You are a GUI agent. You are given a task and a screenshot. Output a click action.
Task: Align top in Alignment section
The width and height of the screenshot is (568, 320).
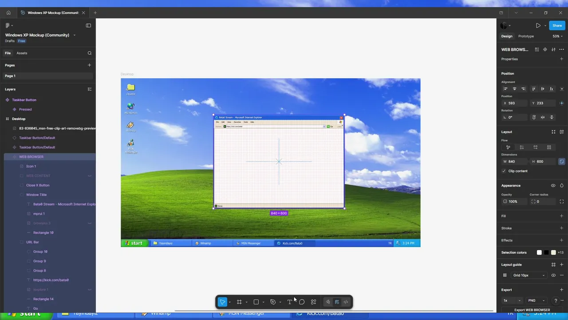point(534,89)
